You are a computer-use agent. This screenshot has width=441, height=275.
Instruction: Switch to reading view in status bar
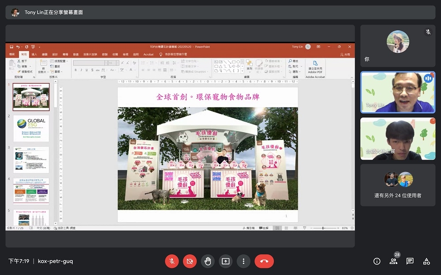point(295,228)
